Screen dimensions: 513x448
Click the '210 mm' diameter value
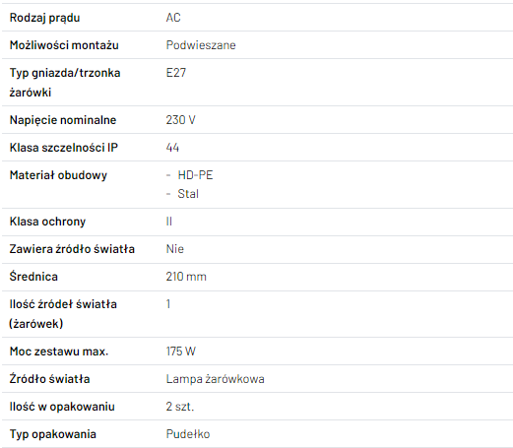pos(186,277)
